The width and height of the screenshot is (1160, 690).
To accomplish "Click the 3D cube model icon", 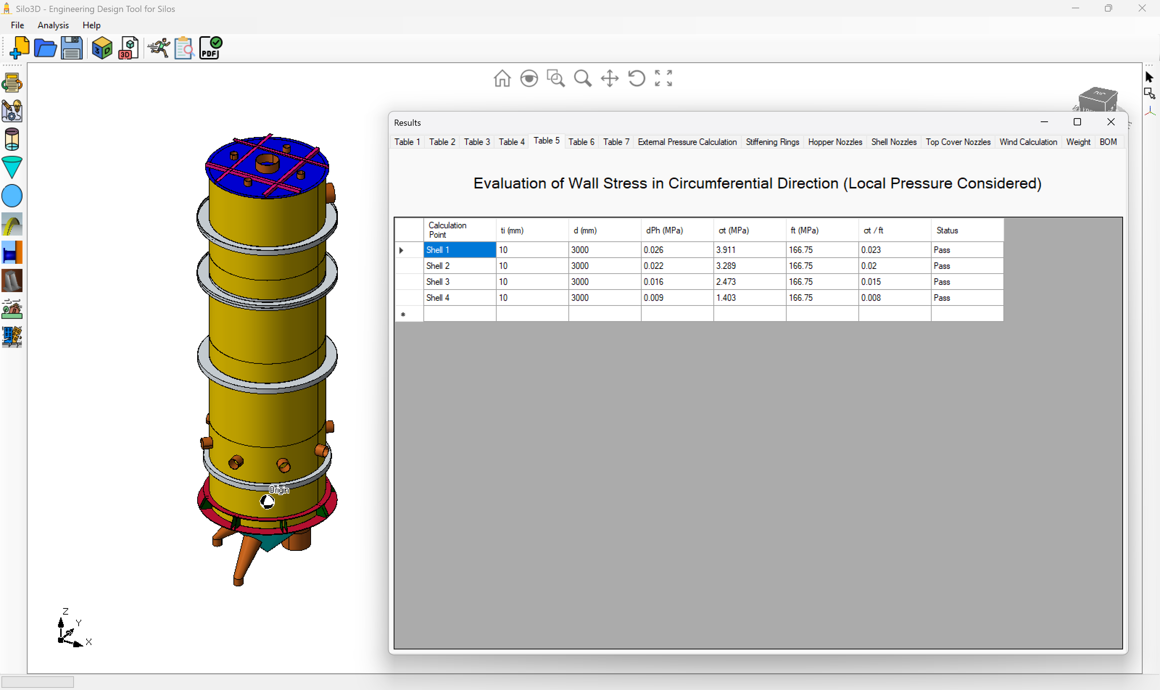I will coord(102,48).
